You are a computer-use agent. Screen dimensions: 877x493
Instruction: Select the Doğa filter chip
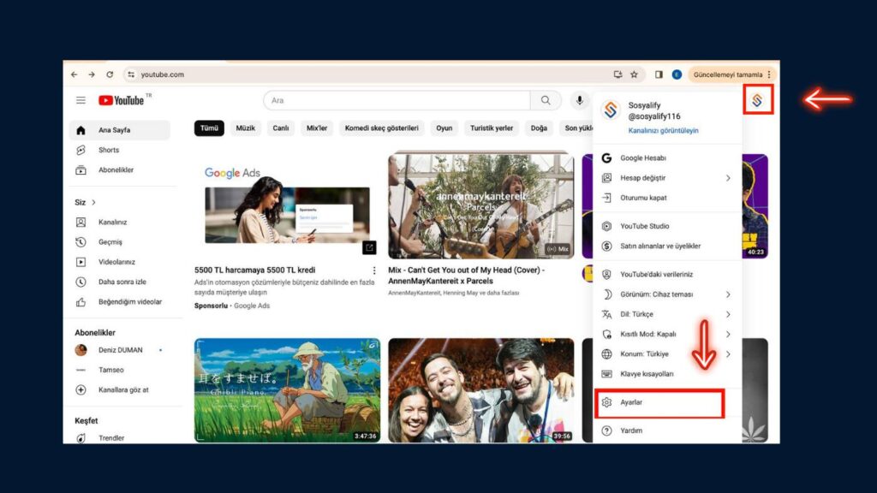click(539, 128)
